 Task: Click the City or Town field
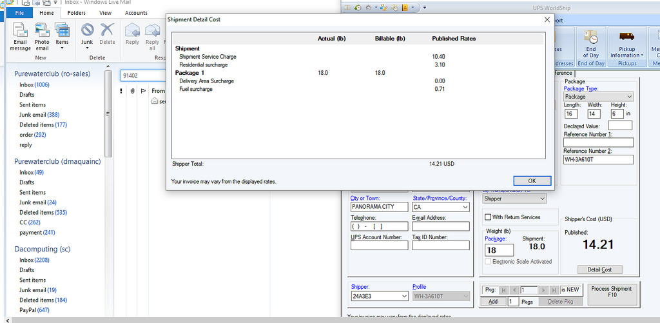tap(379, 207)
